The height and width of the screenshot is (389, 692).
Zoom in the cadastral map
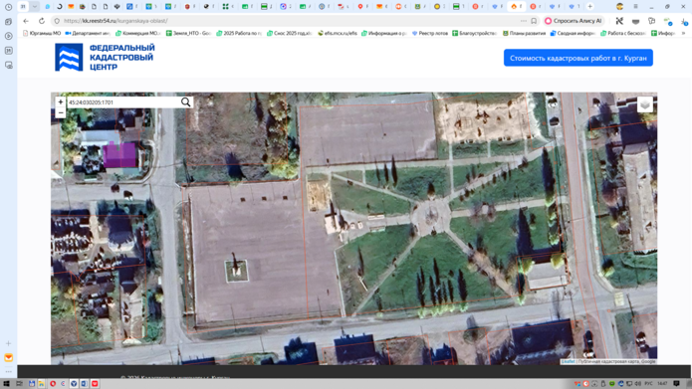click(61, 101)
